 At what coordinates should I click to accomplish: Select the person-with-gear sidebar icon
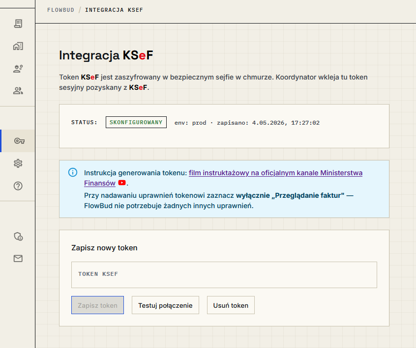[x=18, y=69]
